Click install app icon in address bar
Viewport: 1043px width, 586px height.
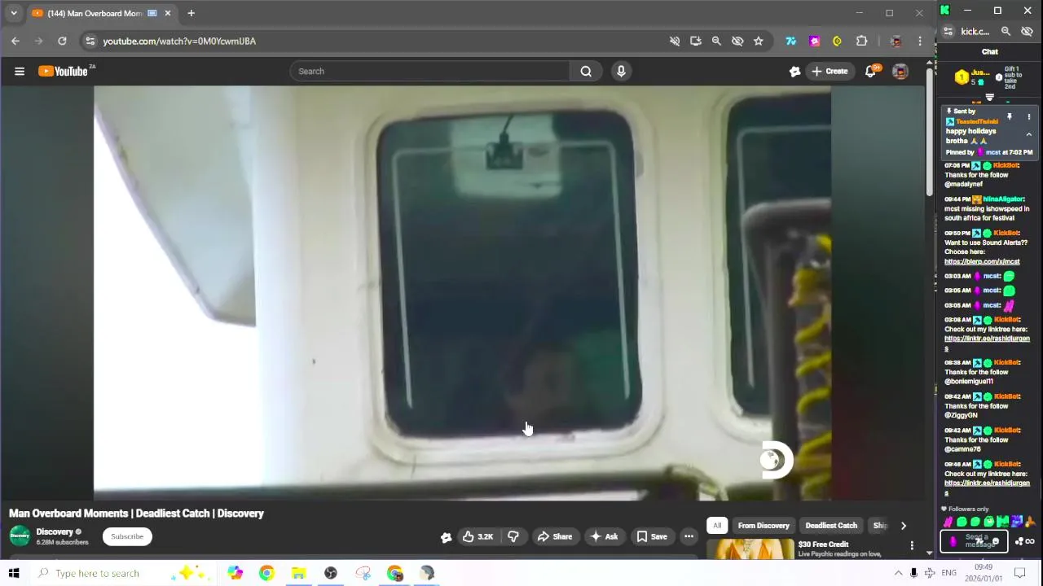tap(695, 41)
